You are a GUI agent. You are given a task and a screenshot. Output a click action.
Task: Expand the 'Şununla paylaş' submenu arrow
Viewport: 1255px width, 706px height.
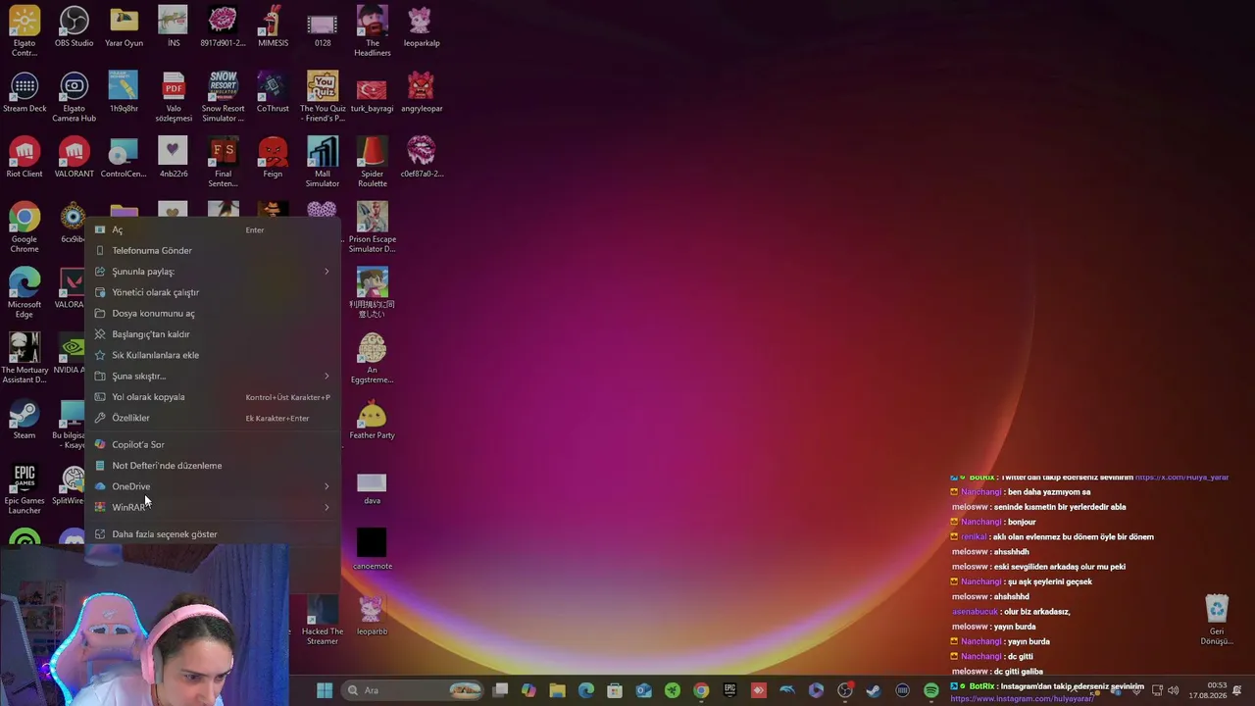[326, 272]
